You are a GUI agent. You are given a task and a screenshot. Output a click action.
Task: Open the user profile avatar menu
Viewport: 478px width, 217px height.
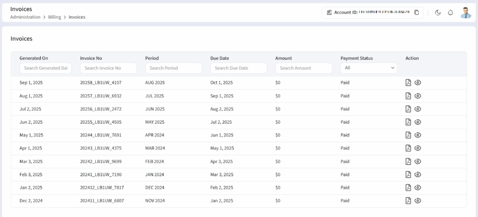click(466, 13)
